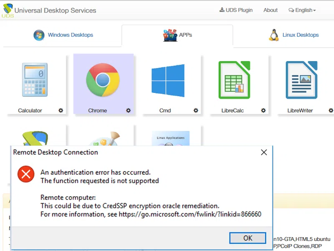Launch the LibreCalc spreadsheet icon

pyautogui.click(x=234, y=80)
